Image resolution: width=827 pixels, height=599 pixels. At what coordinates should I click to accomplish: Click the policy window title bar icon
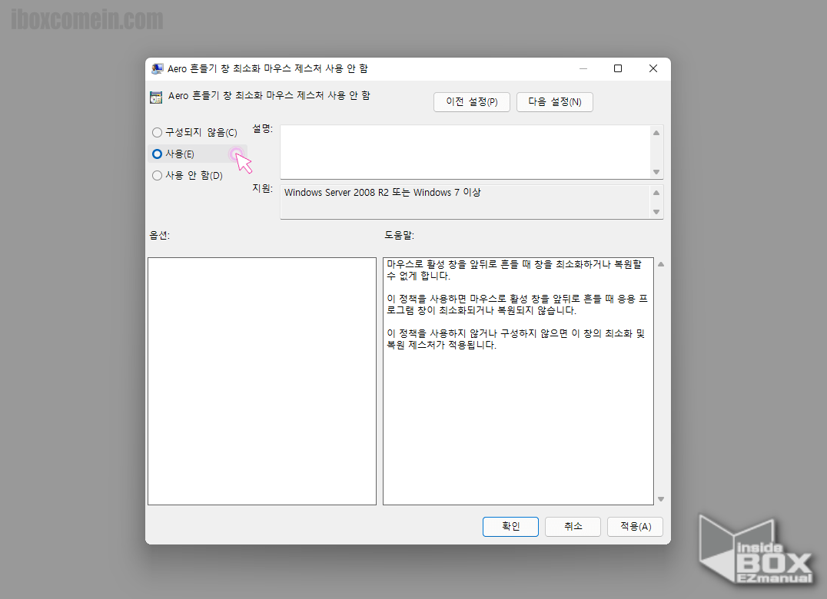(158, 68)
